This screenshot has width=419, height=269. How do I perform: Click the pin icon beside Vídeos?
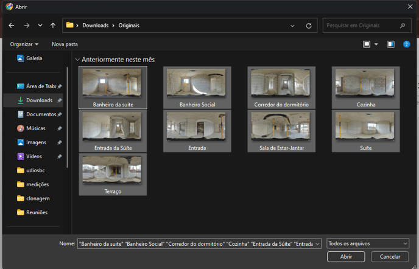59,156
